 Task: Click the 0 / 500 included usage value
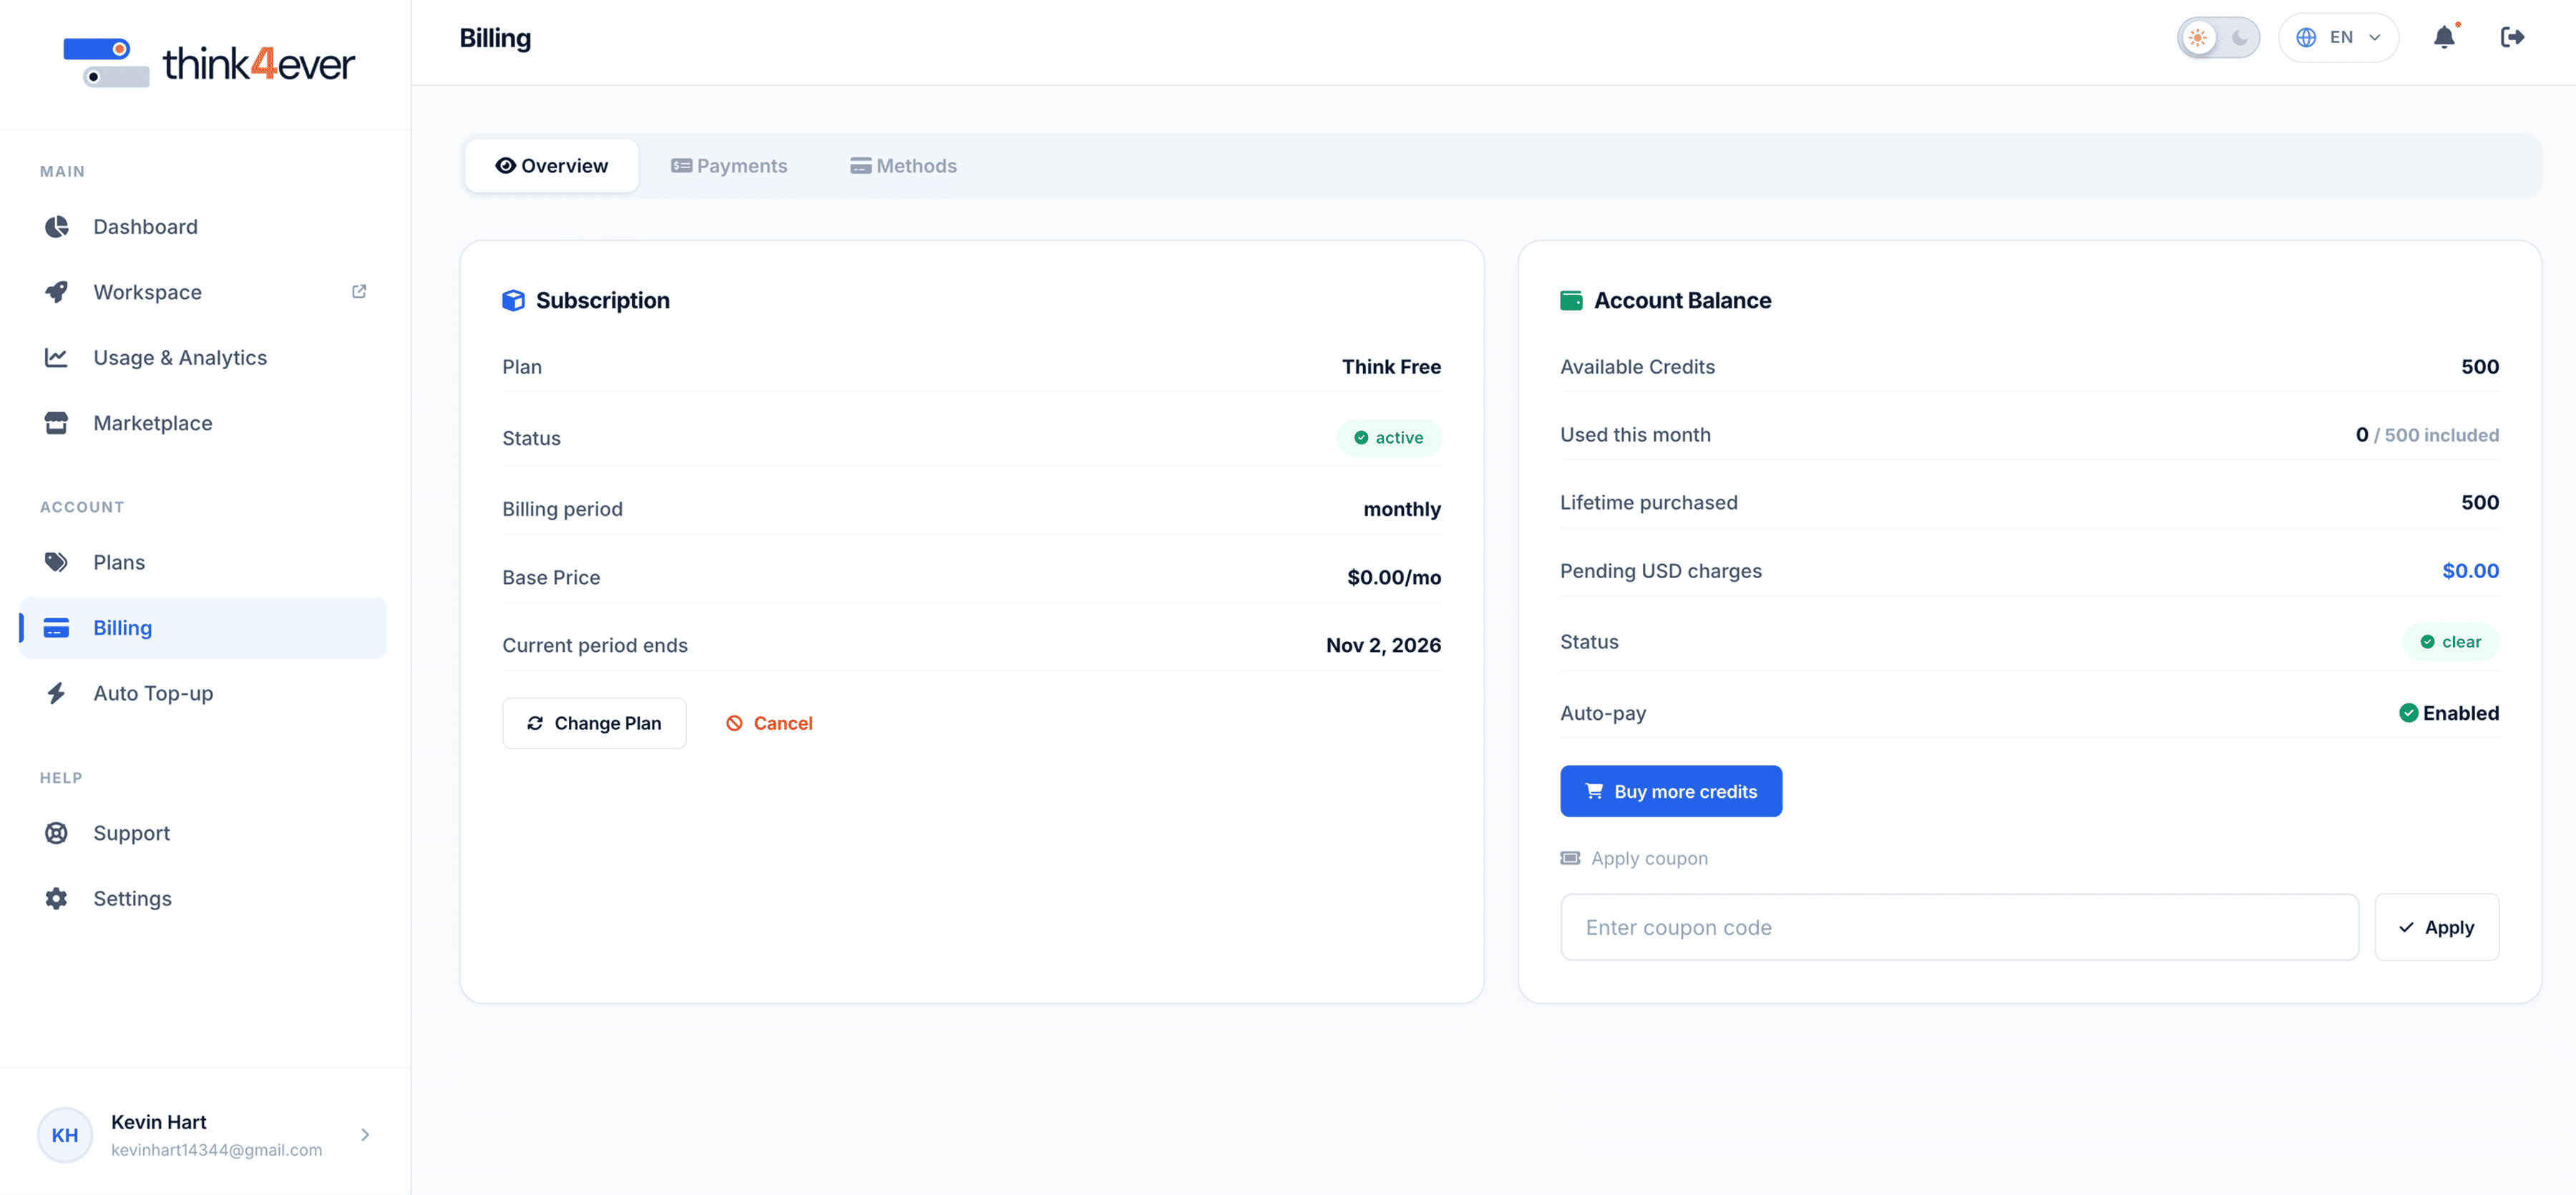click(x=2427, y=435)
